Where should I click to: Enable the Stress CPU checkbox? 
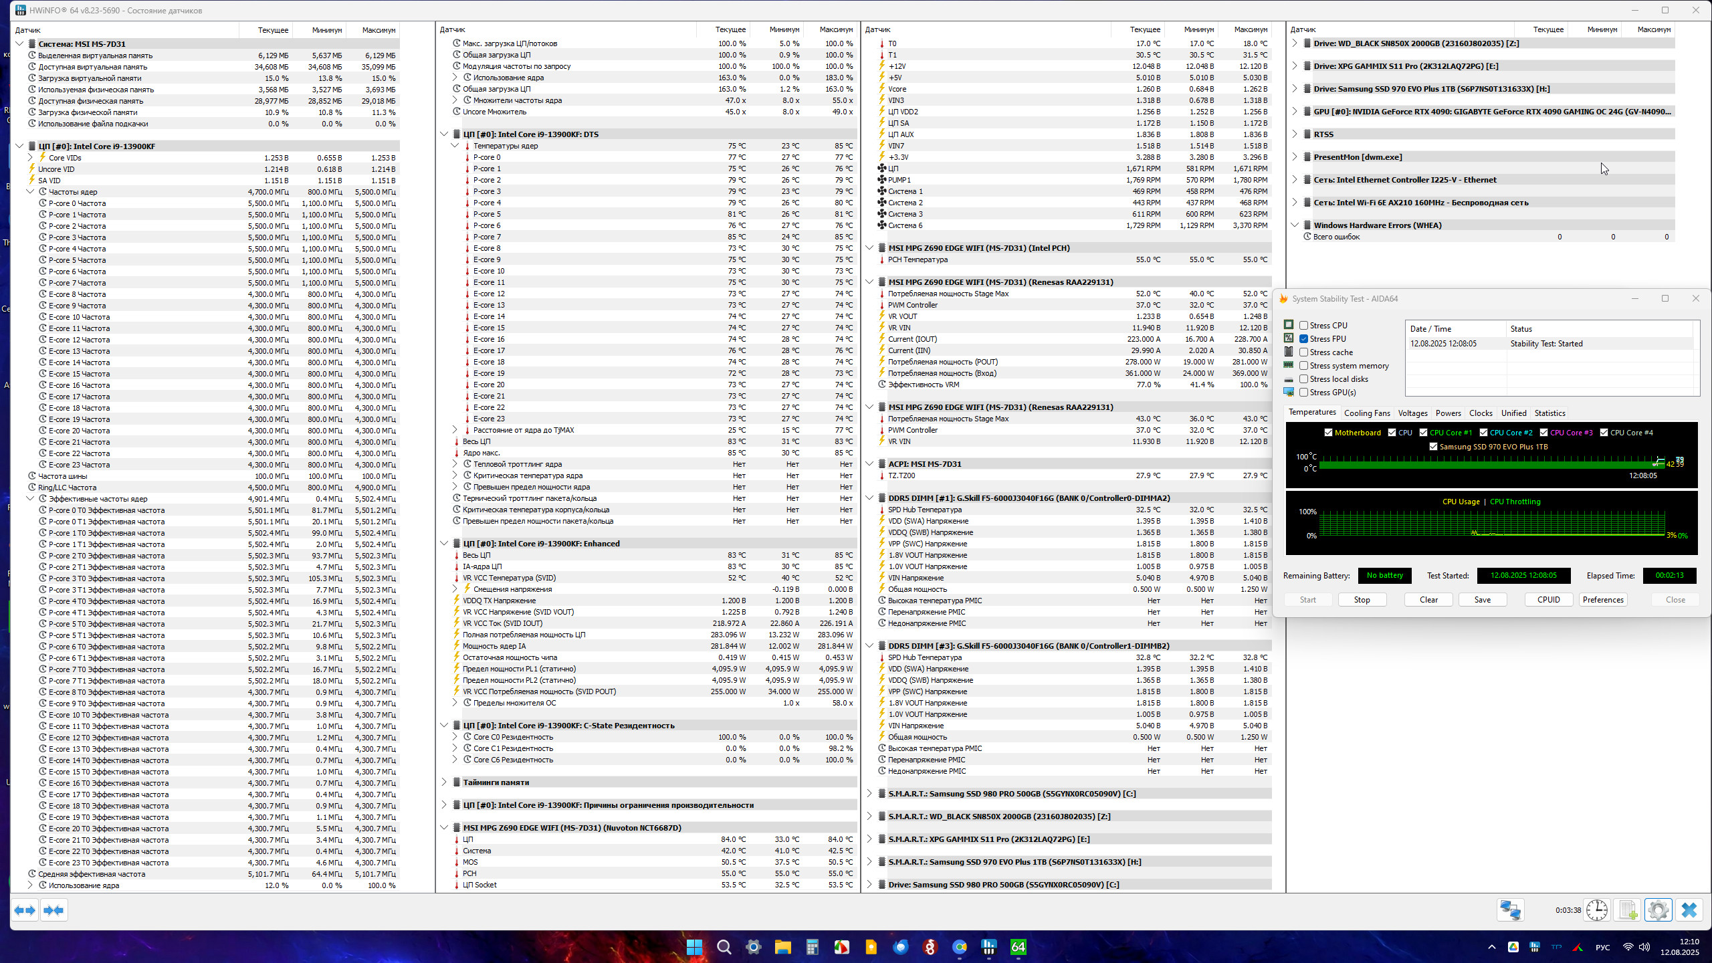pyautogui.click(x=1303, y=326)
